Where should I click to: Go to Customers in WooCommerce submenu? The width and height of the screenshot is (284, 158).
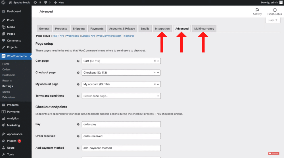click(9, 75)
